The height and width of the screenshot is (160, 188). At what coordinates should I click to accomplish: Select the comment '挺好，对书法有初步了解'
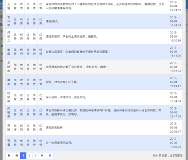(x=61, y=82)
